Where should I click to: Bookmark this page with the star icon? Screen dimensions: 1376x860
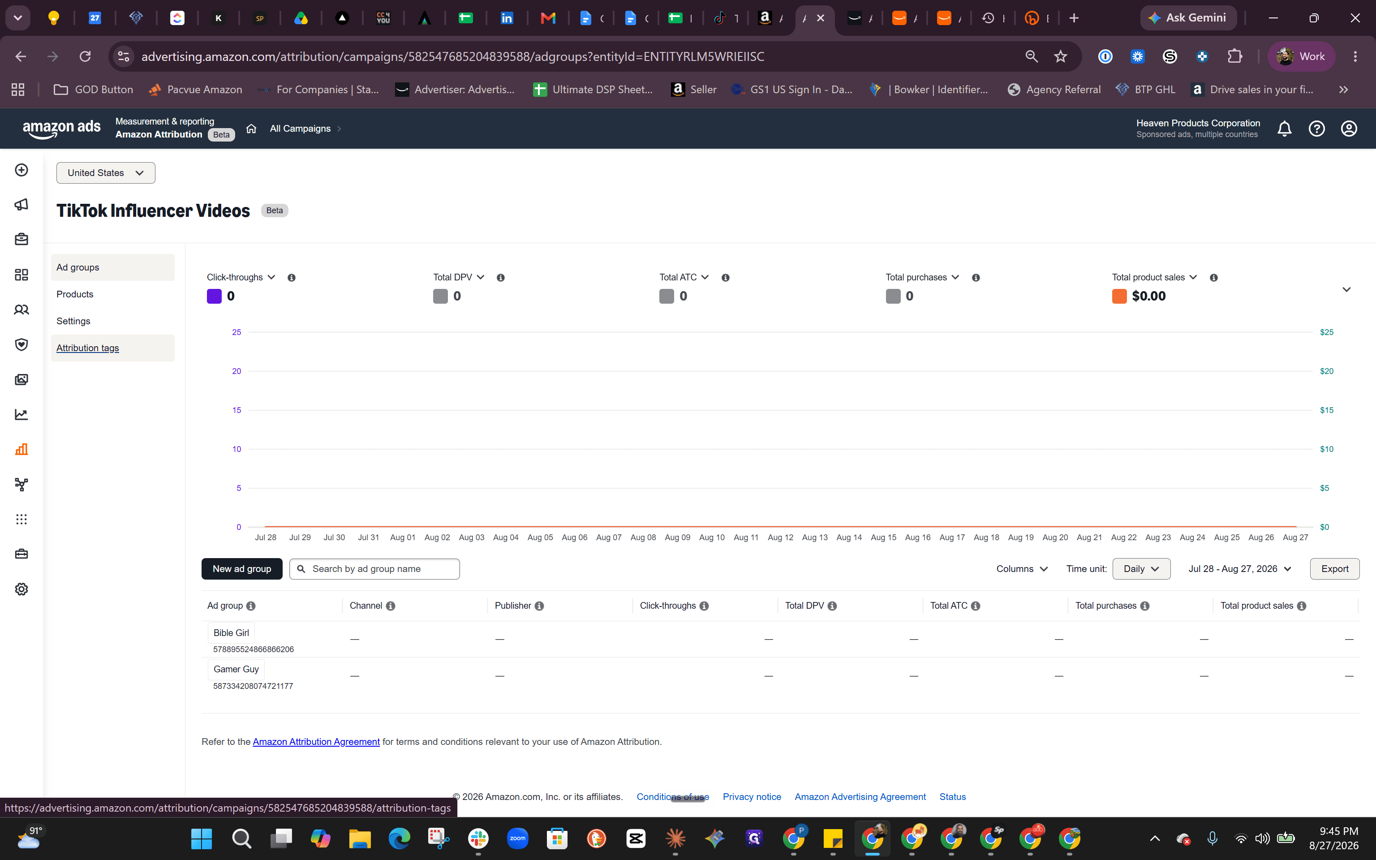1060,56
